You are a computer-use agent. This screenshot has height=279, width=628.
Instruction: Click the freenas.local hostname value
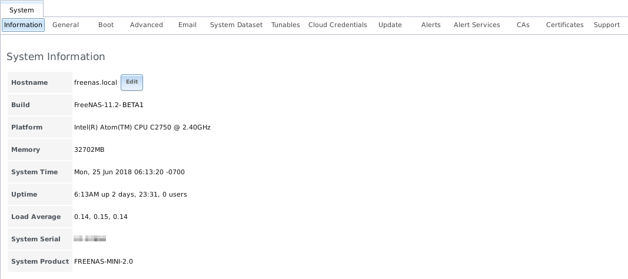pos(95,82)
